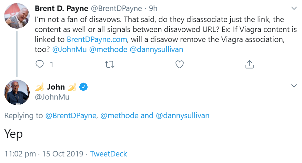The width and height of the screenshot is (302, 163).
Task: Click the @JohnMu handle under John's name
Action: point(52,97)
